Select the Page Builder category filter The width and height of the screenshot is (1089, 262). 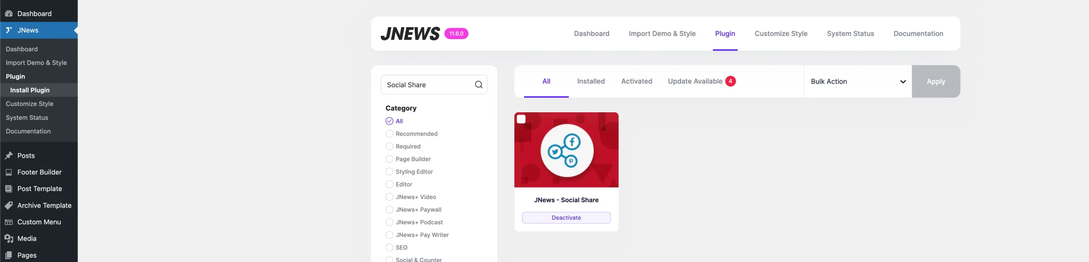tap(389, 159)
